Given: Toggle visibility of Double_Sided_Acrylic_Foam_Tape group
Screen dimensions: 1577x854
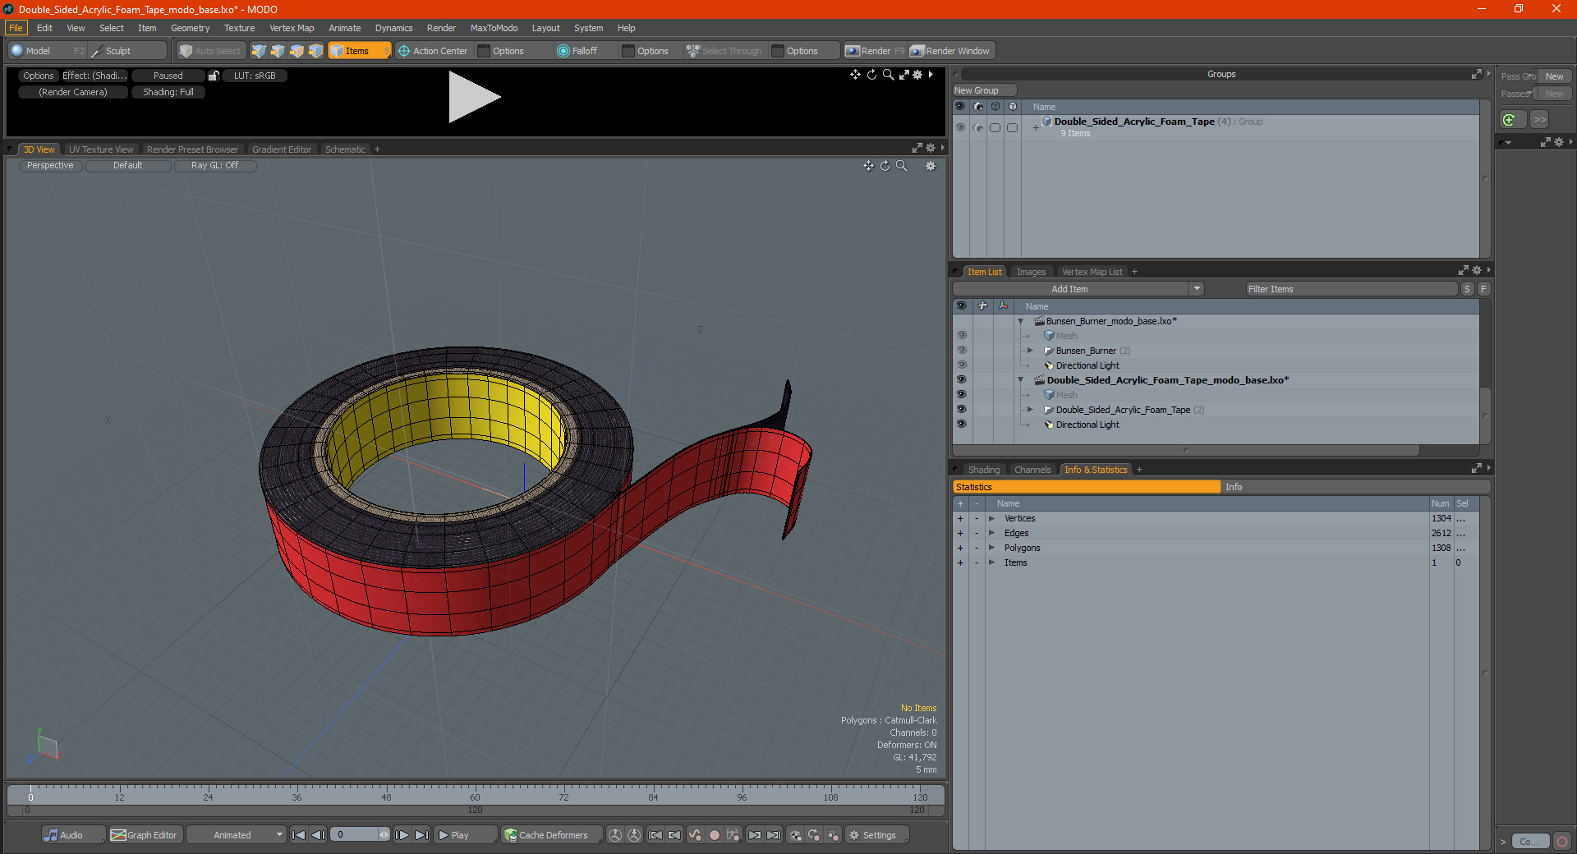Looking at the screenshot, I should coord(960,127).
